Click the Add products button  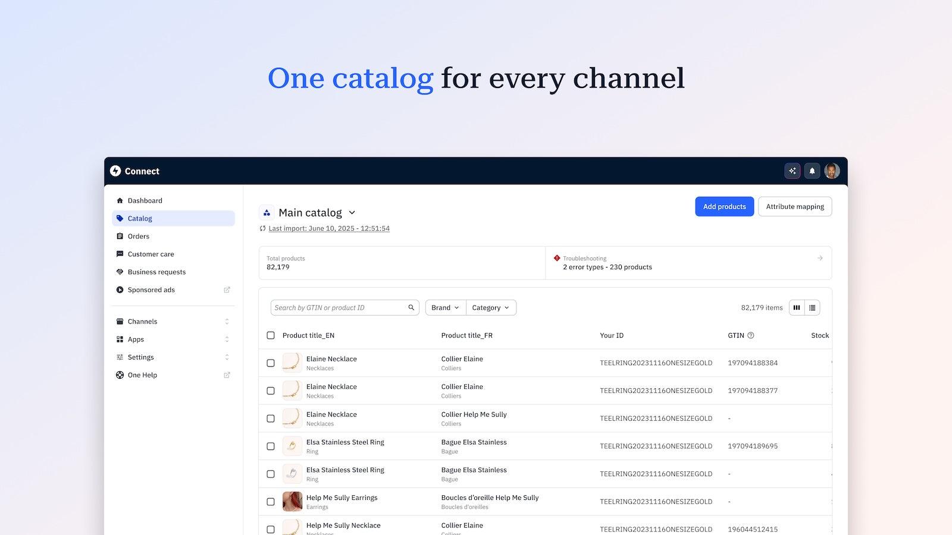(724, 206)
